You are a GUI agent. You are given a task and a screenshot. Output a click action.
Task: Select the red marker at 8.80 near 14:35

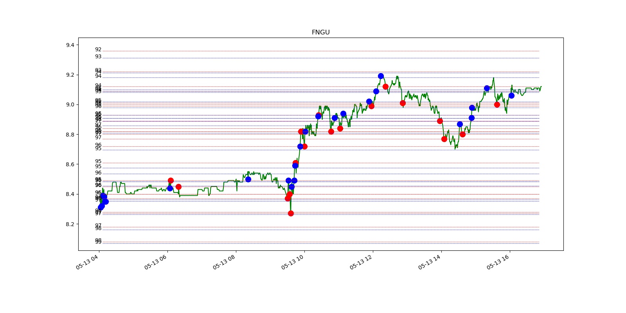coord(462,134)
